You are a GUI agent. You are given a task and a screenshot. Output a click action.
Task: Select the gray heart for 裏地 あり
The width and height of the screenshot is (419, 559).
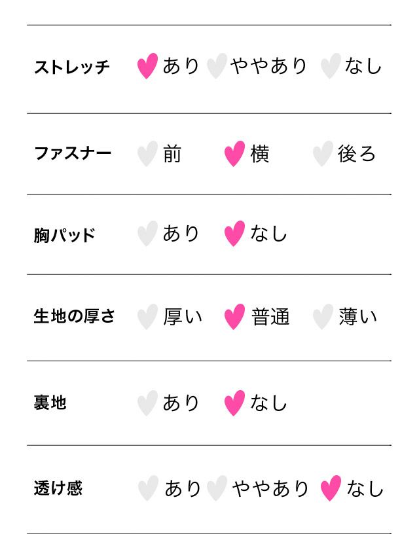click(x=147, y=403)
